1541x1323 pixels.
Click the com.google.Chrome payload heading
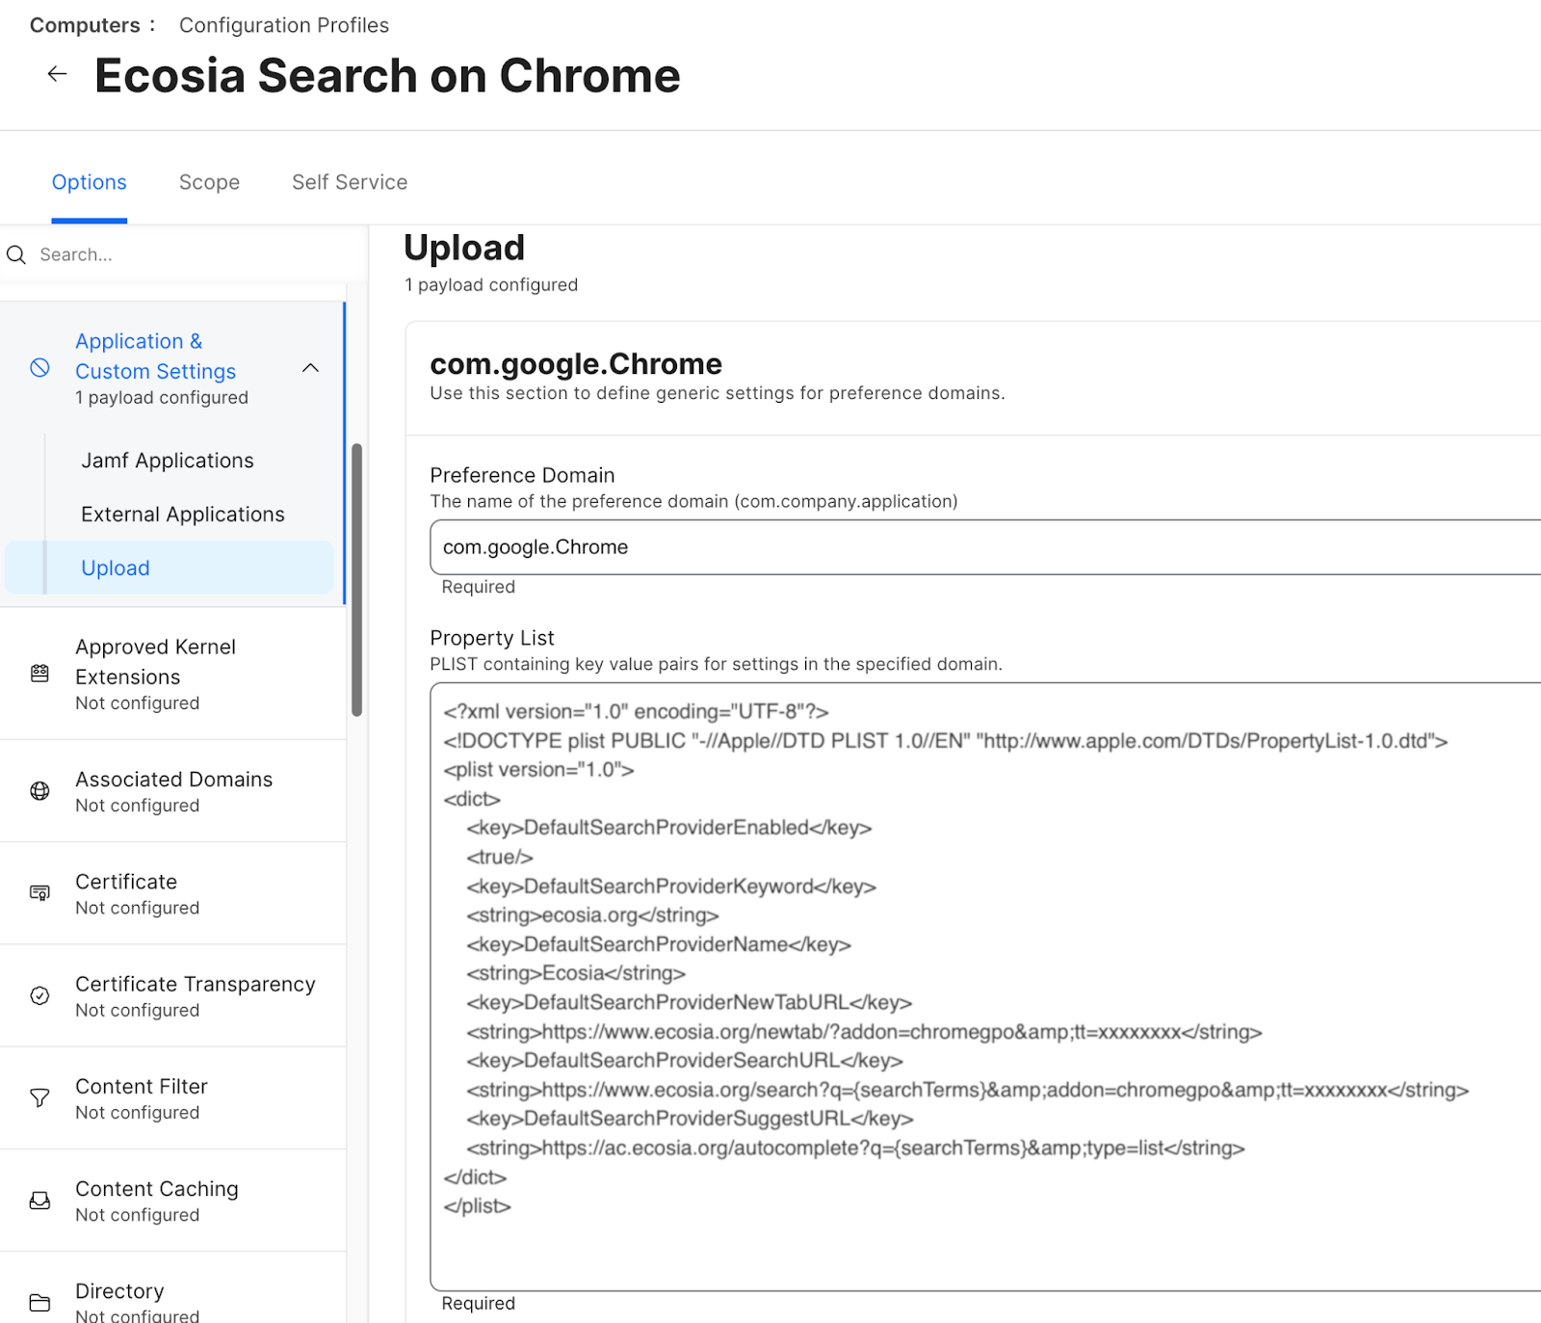pos(576,363)
